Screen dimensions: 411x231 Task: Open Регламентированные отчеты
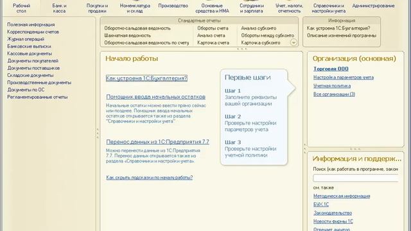click(x=37, y=97)
